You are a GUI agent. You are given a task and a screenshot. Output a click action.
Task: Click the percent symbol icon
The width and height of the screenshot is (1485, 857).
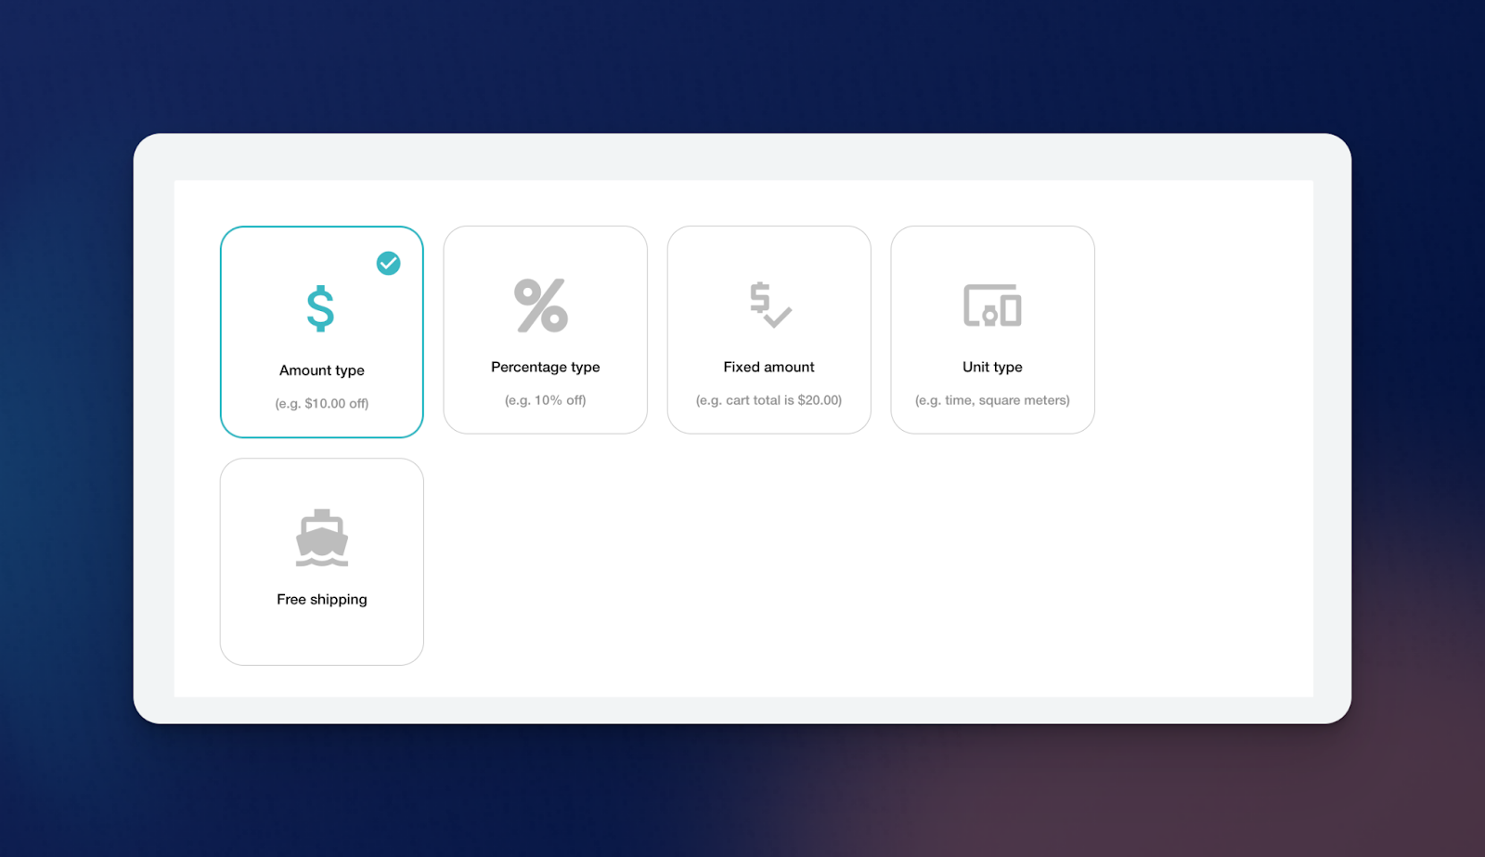point(541,305)
